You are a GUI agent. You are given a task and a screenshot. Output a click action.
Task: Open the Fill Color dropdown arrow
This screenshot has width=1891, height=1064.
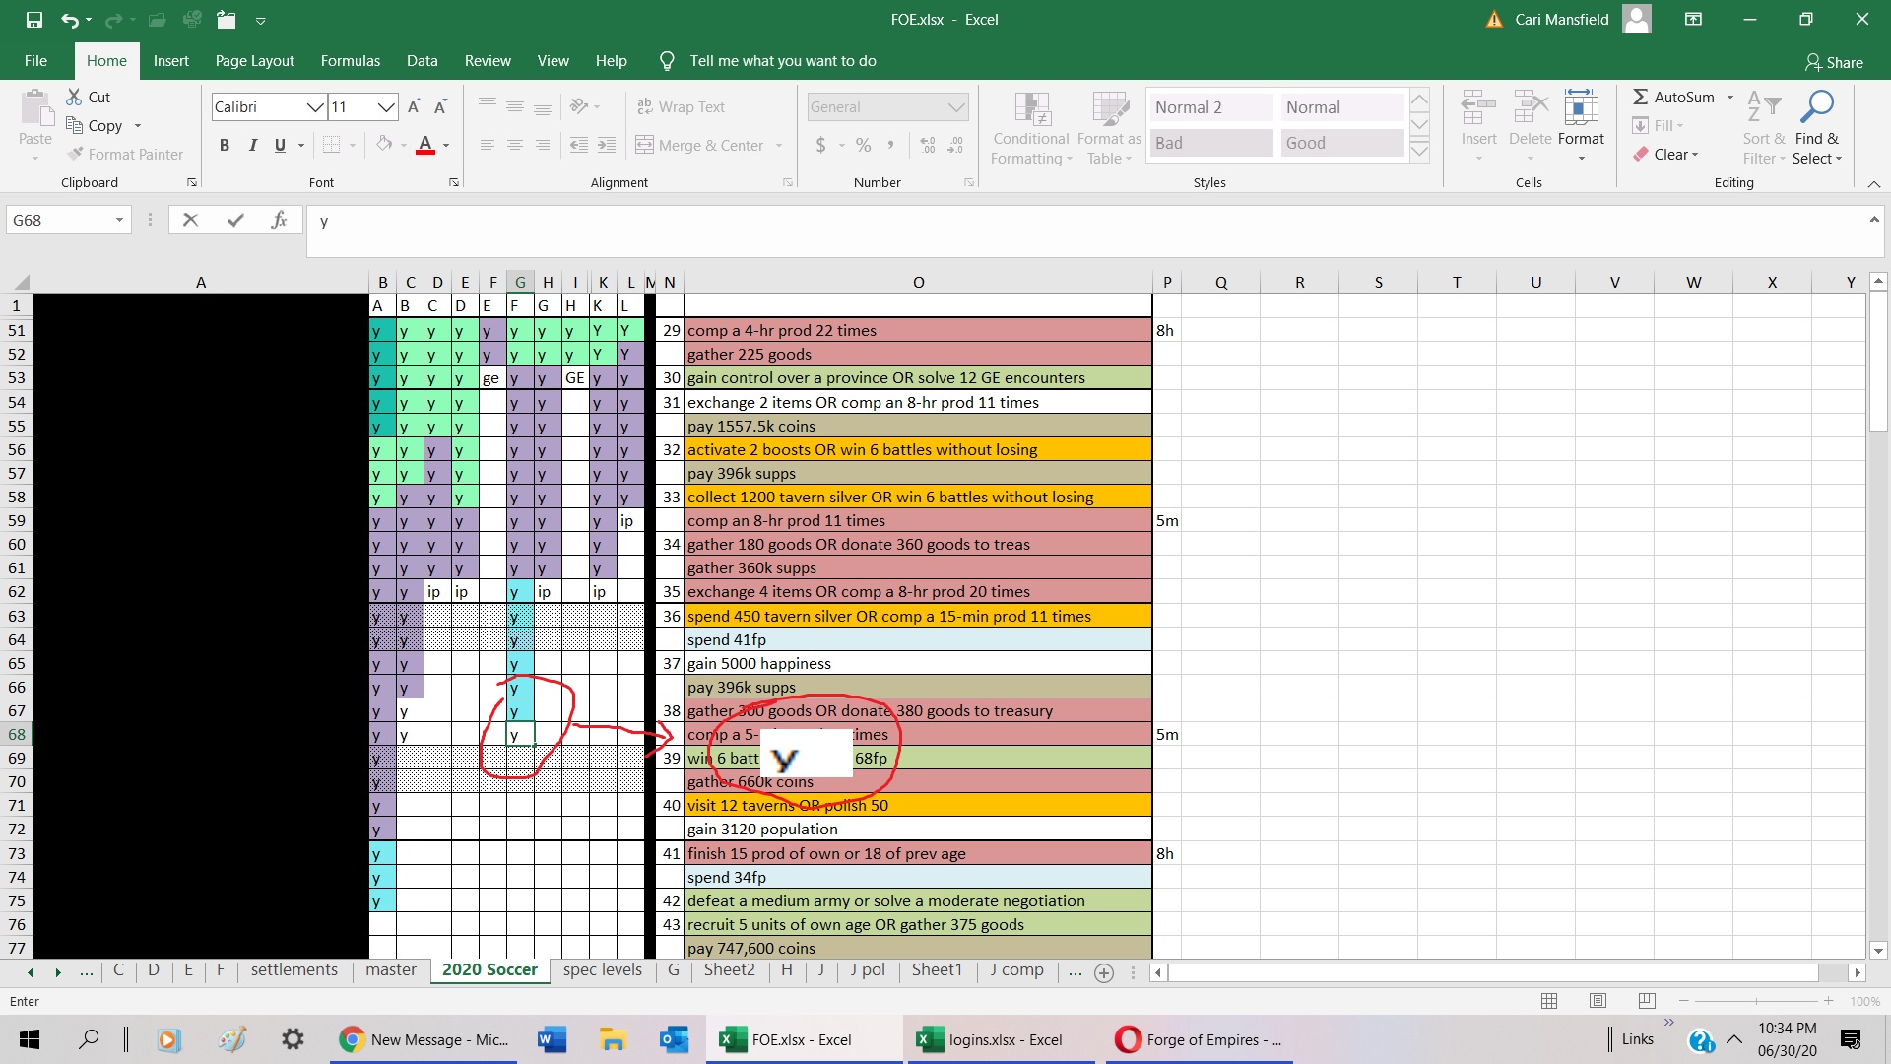402,145
